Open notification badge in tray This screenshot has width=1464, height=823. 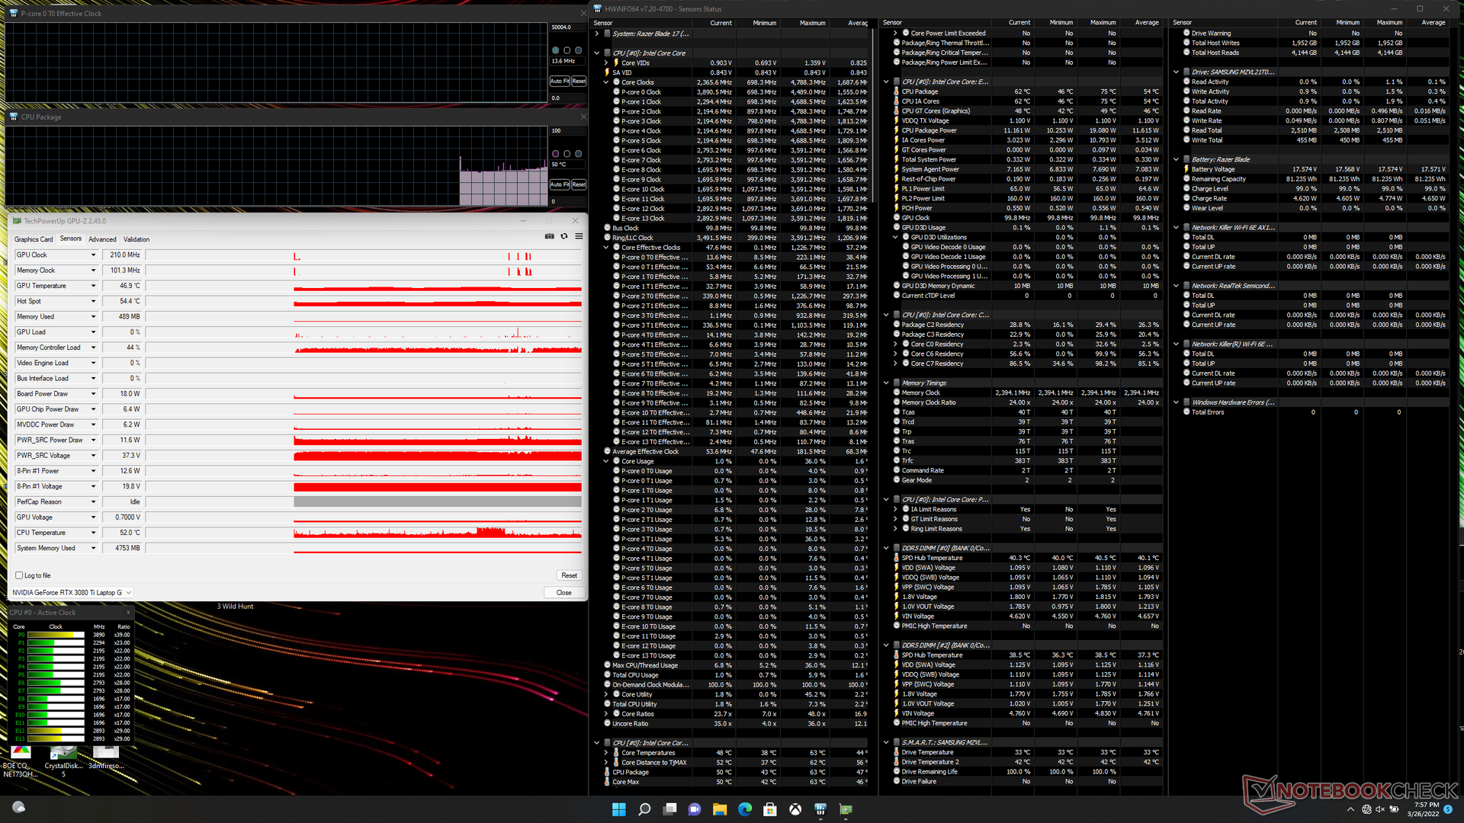(1447, 809)
